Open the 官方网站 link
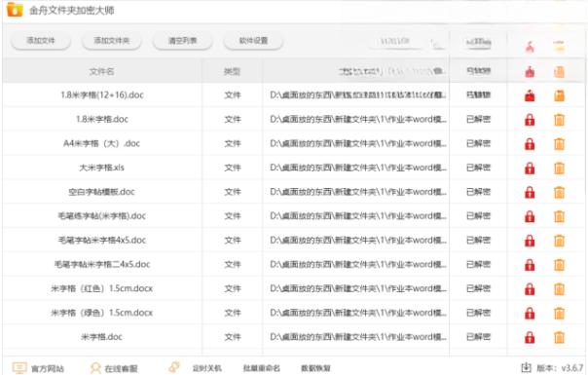The height and width of the screenshot is (375, 588). (x=38, y=368)
